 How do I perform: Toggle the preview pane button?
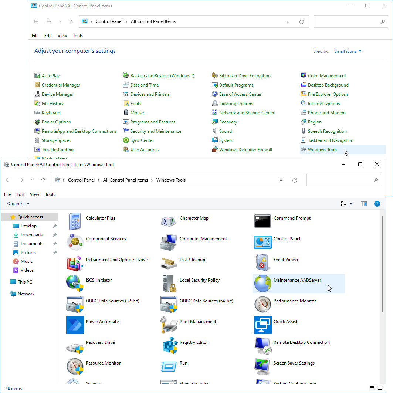pos(364,204)
